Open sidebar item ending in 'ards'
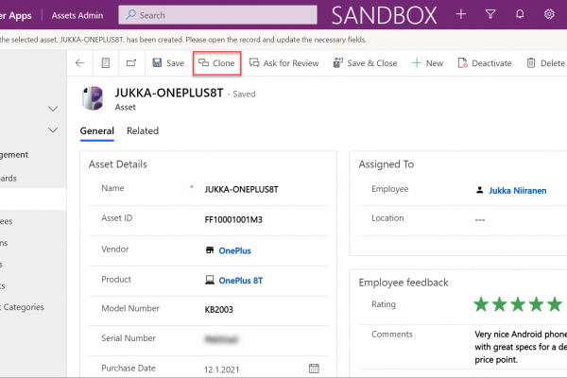567x378 pixels. [x=9, y=179]
